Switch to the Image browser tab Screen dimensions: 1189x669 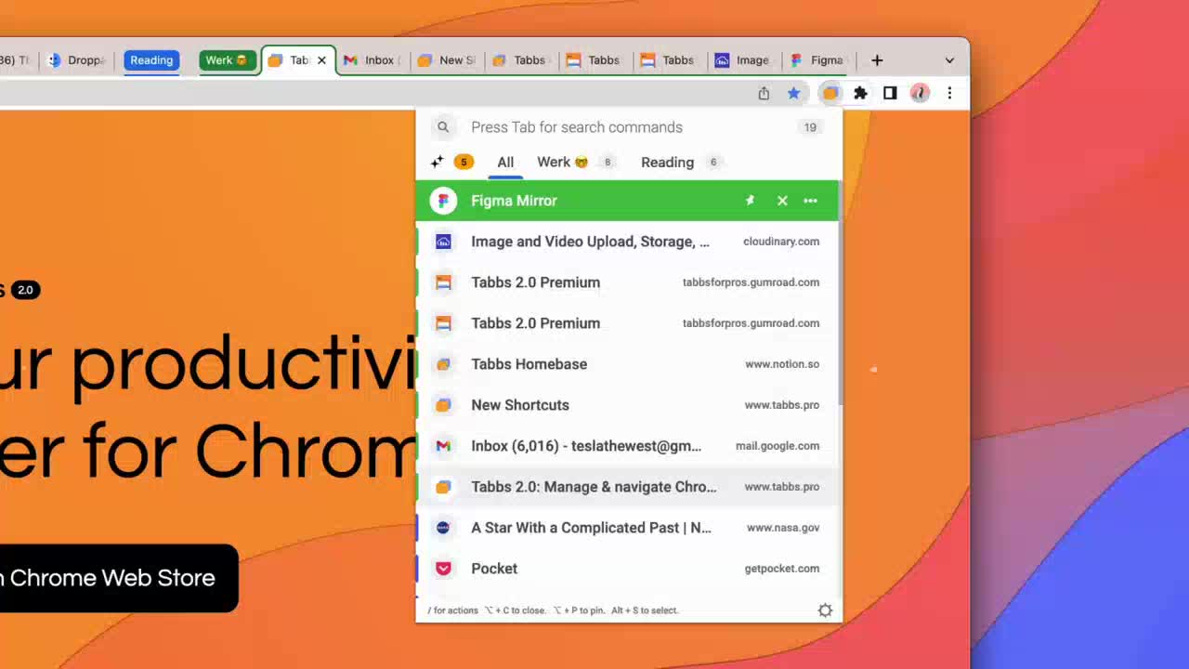[743, 60]
